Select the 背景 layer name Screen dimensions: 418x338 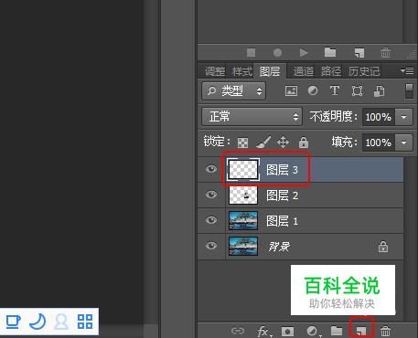pyautogui.click(x=279, y=247)
